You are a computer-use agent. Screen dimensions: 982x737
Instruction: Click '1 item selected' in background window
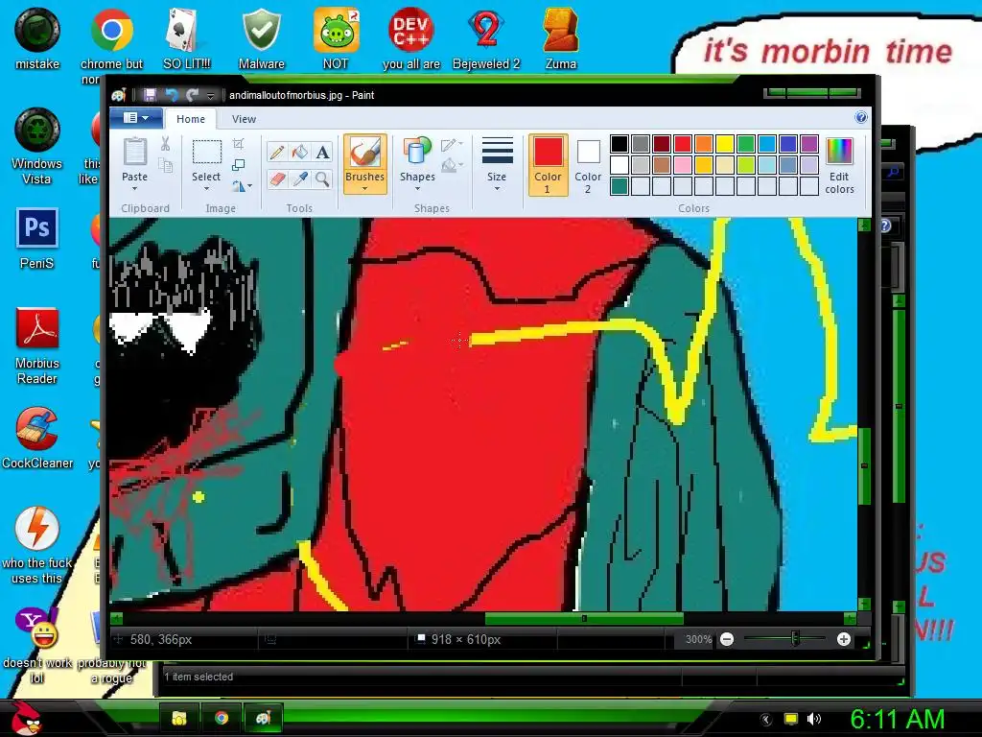click(199, 677)
